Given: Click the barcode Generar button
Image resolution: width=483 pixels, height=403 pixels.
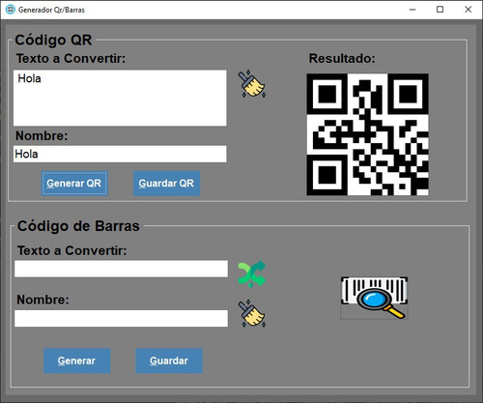Looking at the screenshot, I should point(76,360).
